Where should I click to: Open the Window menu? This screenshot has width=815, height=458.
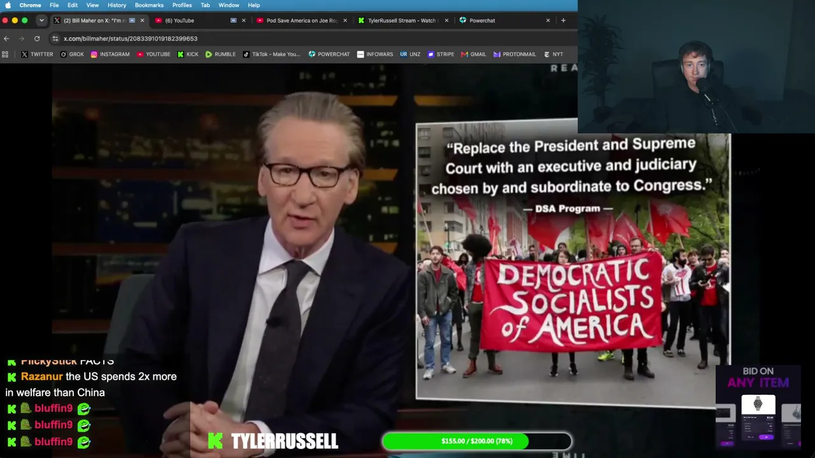(x=229, y=5)
